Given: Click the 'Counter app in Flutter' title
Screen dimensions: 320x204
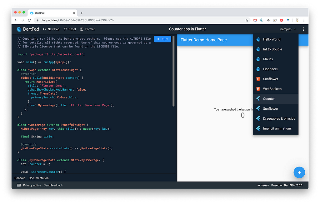Looking at the screenshot, I should [187, 29].
